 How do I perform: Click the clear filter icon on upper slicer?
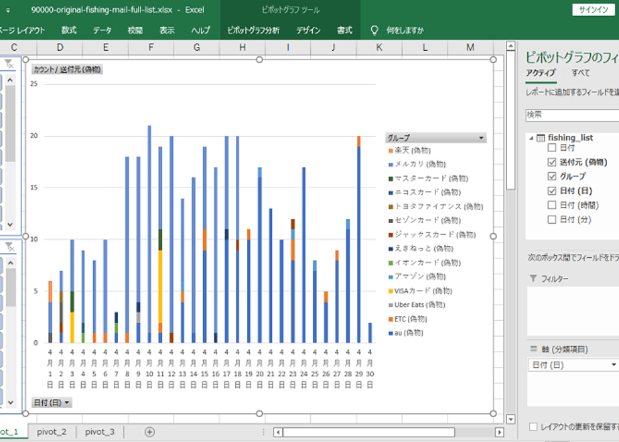tap(9, 64)
